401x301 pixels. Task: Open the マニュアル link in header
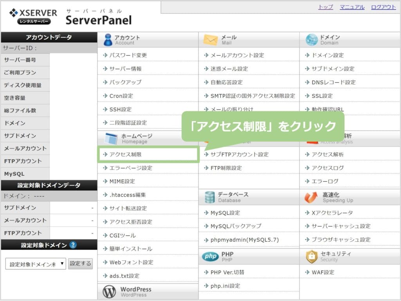tap(352, 7)
